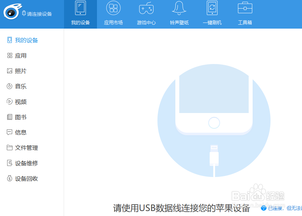Switch to the 我的设备 (My Device) tab

[x=81, y=14]
